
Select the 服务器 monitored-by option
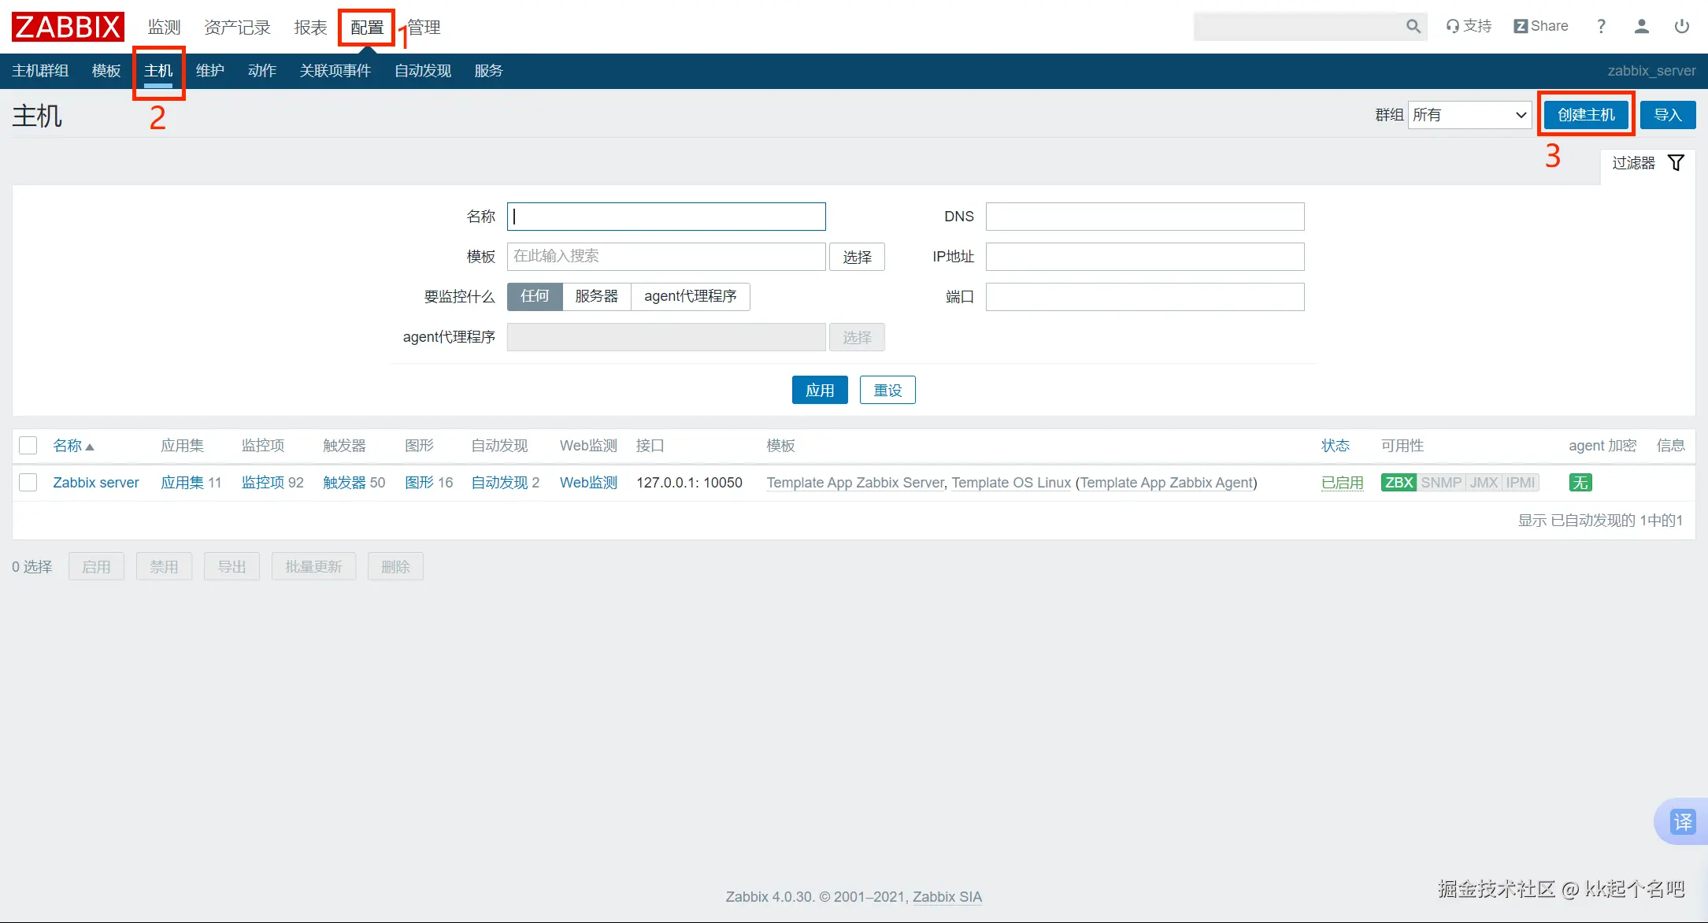[596, 296]
